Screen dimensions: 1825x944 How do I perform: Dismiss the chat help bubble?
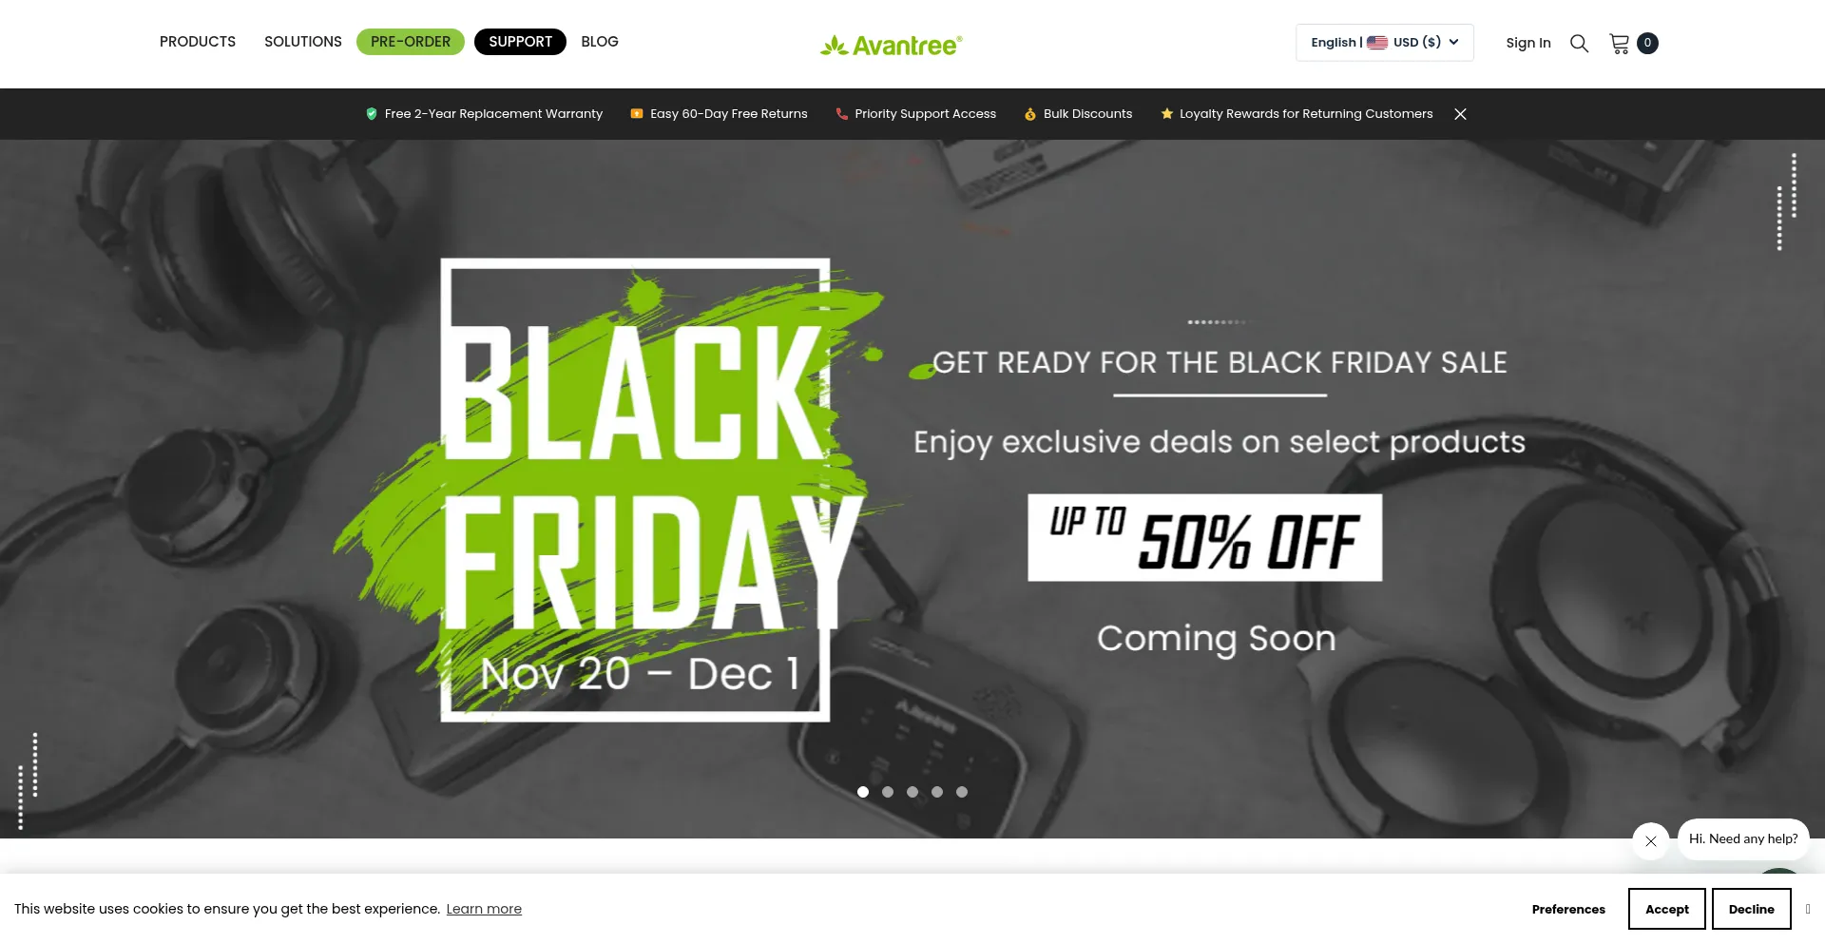click(1651, 840)
